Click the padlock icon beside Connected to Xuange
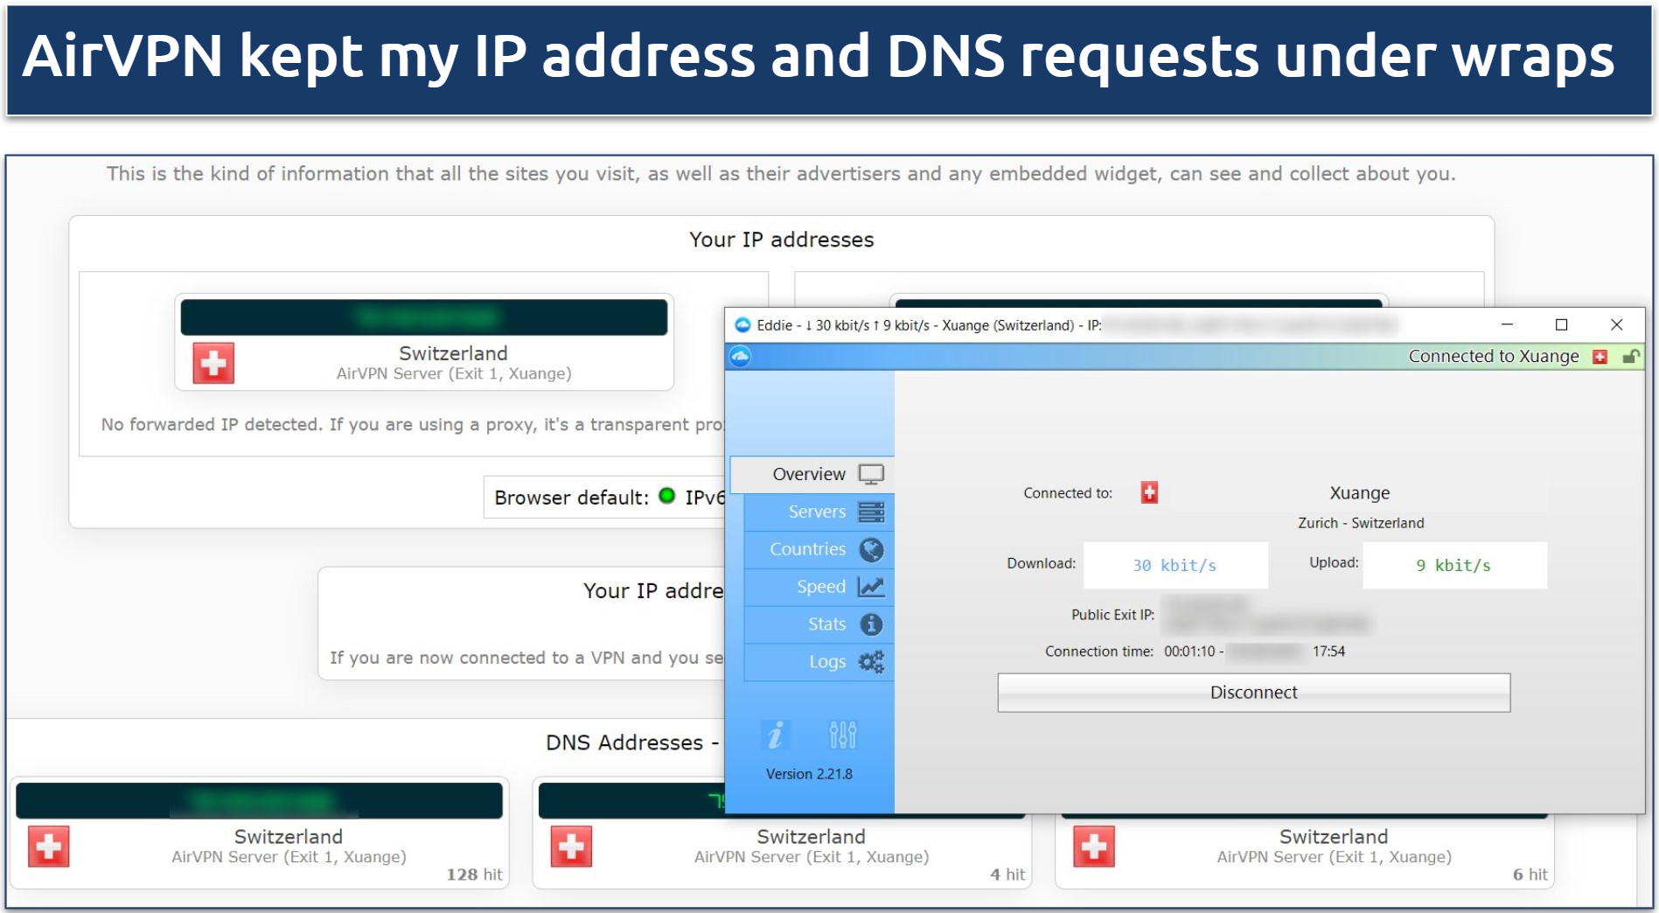Screen dimensions: 1659x913 click(1631, 356)
